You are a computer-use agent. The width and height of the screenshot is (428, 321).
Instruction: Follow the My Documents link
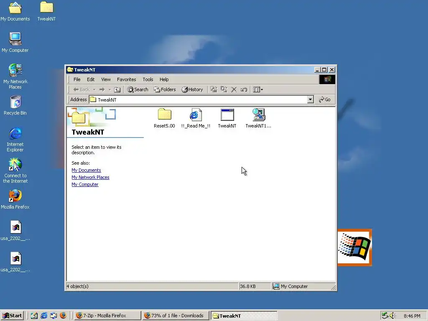click(86, 170)
